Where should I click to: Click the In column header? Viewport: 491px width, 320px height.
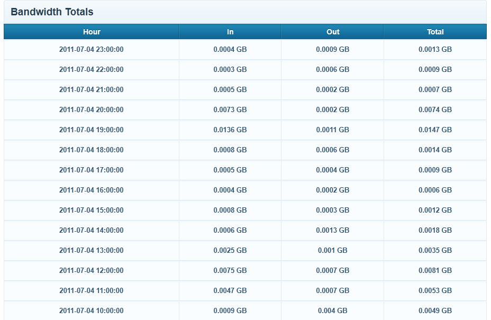pos(230,32)
